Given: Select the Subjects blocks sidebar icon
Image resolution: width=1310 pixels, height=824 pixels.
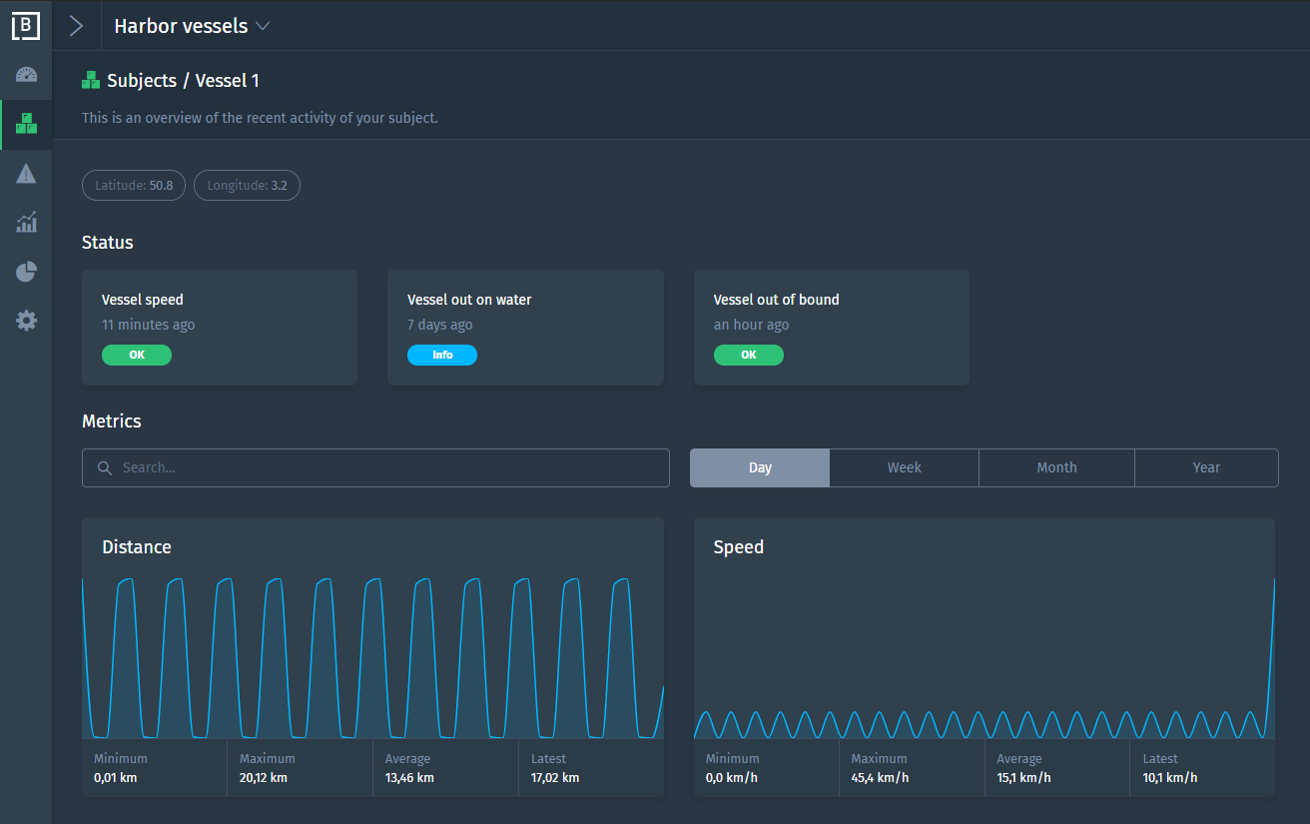Looking at the screenshot, I should [x=26, y=124].
